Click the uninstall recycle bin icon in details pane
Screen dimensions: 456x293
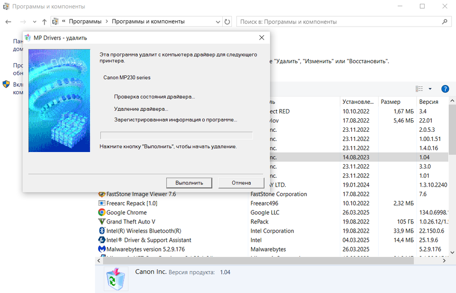pos(115,279)
